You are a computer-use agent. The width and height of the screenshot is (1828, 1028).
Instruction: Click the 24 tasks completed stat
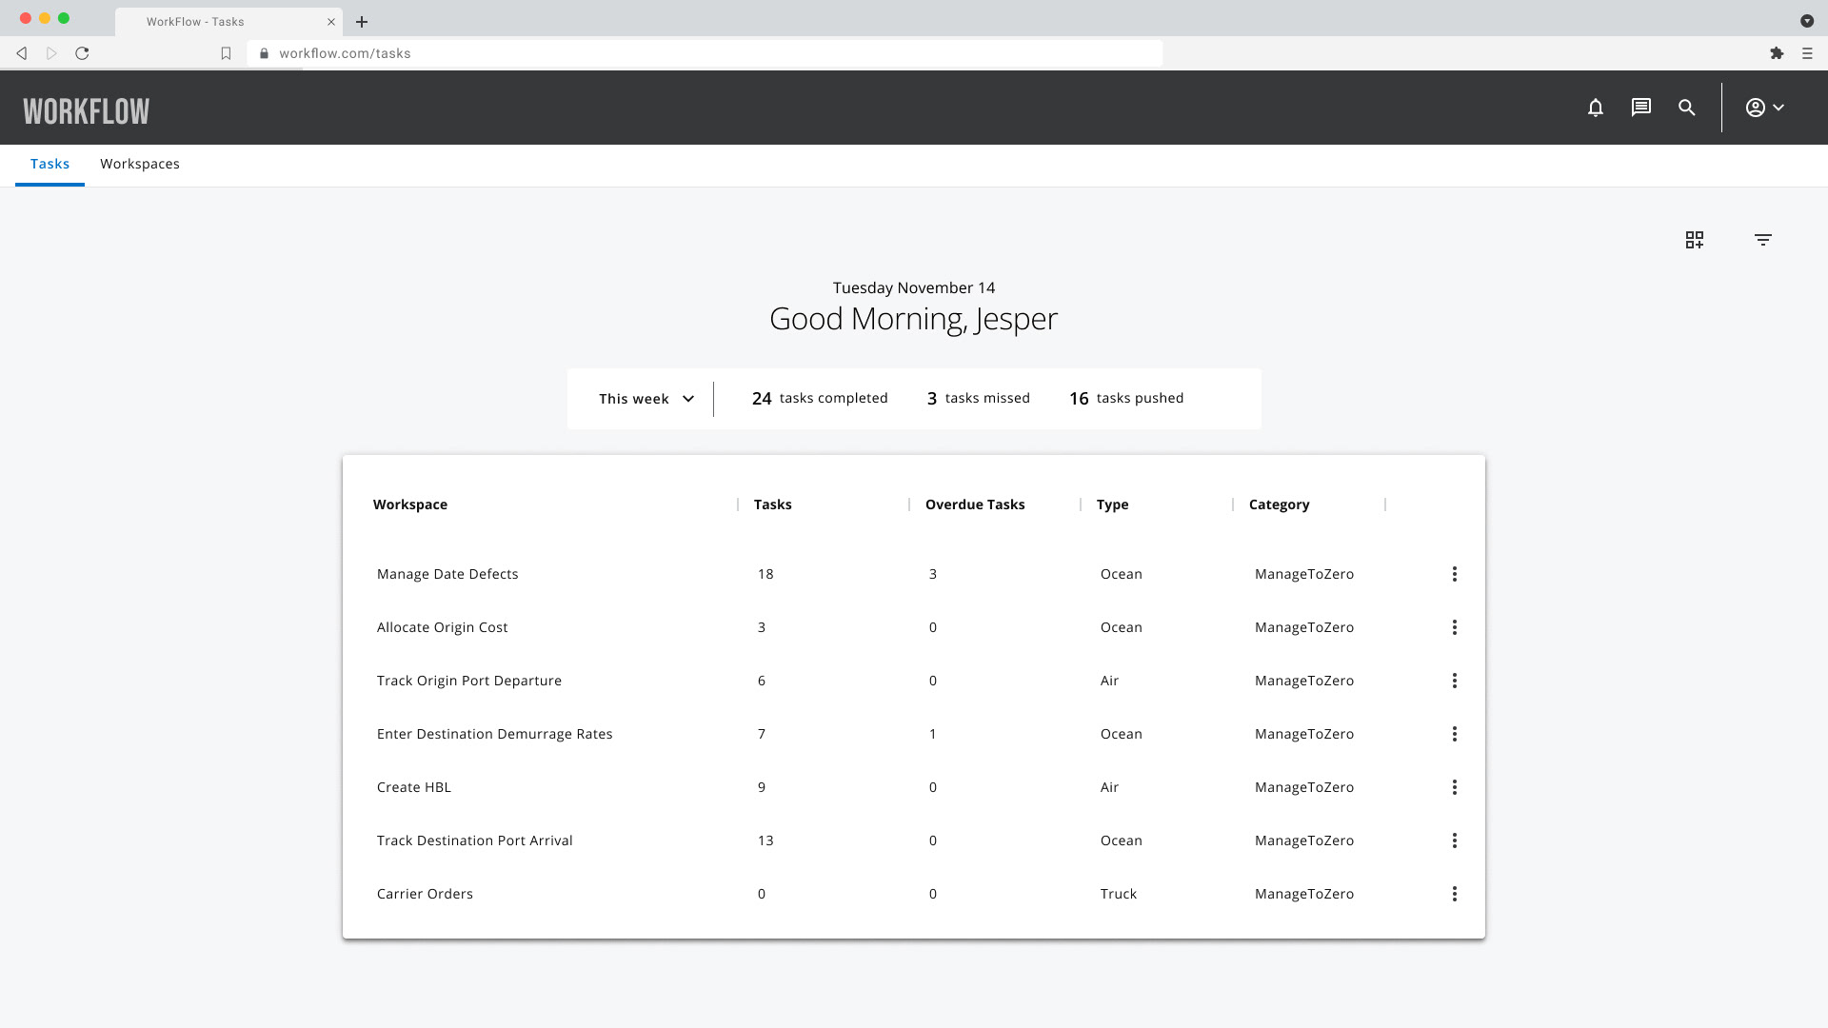[820, 399]
